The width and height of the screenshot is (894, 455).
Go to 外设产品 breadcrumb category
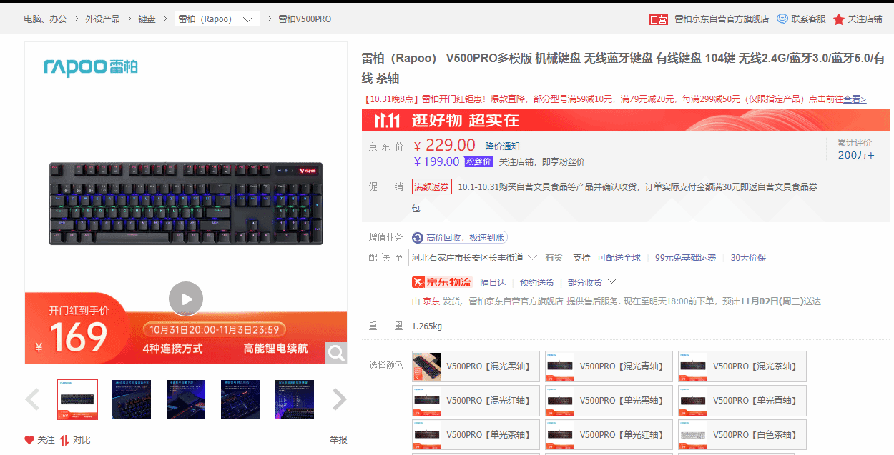click(x=103, y=19)
